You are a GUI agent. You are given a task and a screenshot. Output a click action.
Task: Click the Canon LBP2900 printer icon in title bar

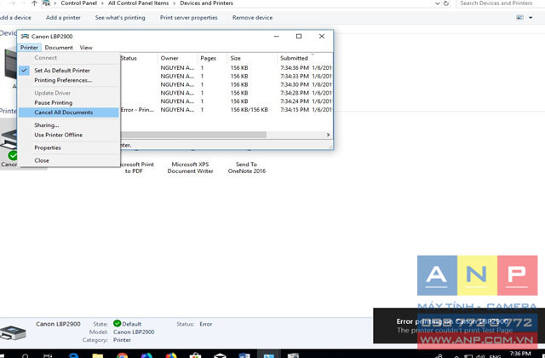coord(25,36)
